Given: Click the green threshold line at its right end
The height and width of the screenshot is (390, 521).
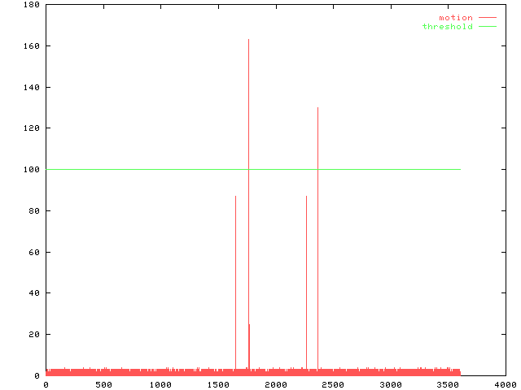Looking at the screenshot, I should (x=459, y=169).
